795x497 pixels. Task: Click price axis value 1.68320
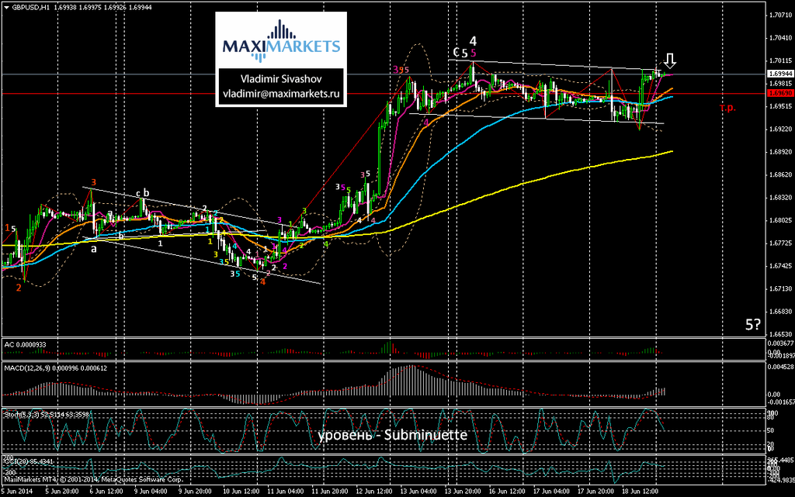pyautogui.click(x=780, y=198)
